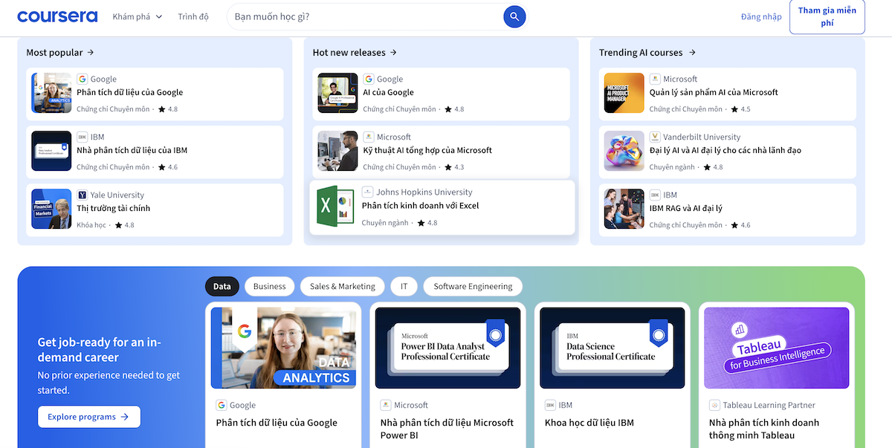Select the Sales & Marketing category tab
892x448 pixels.
[x=343, y=286]
